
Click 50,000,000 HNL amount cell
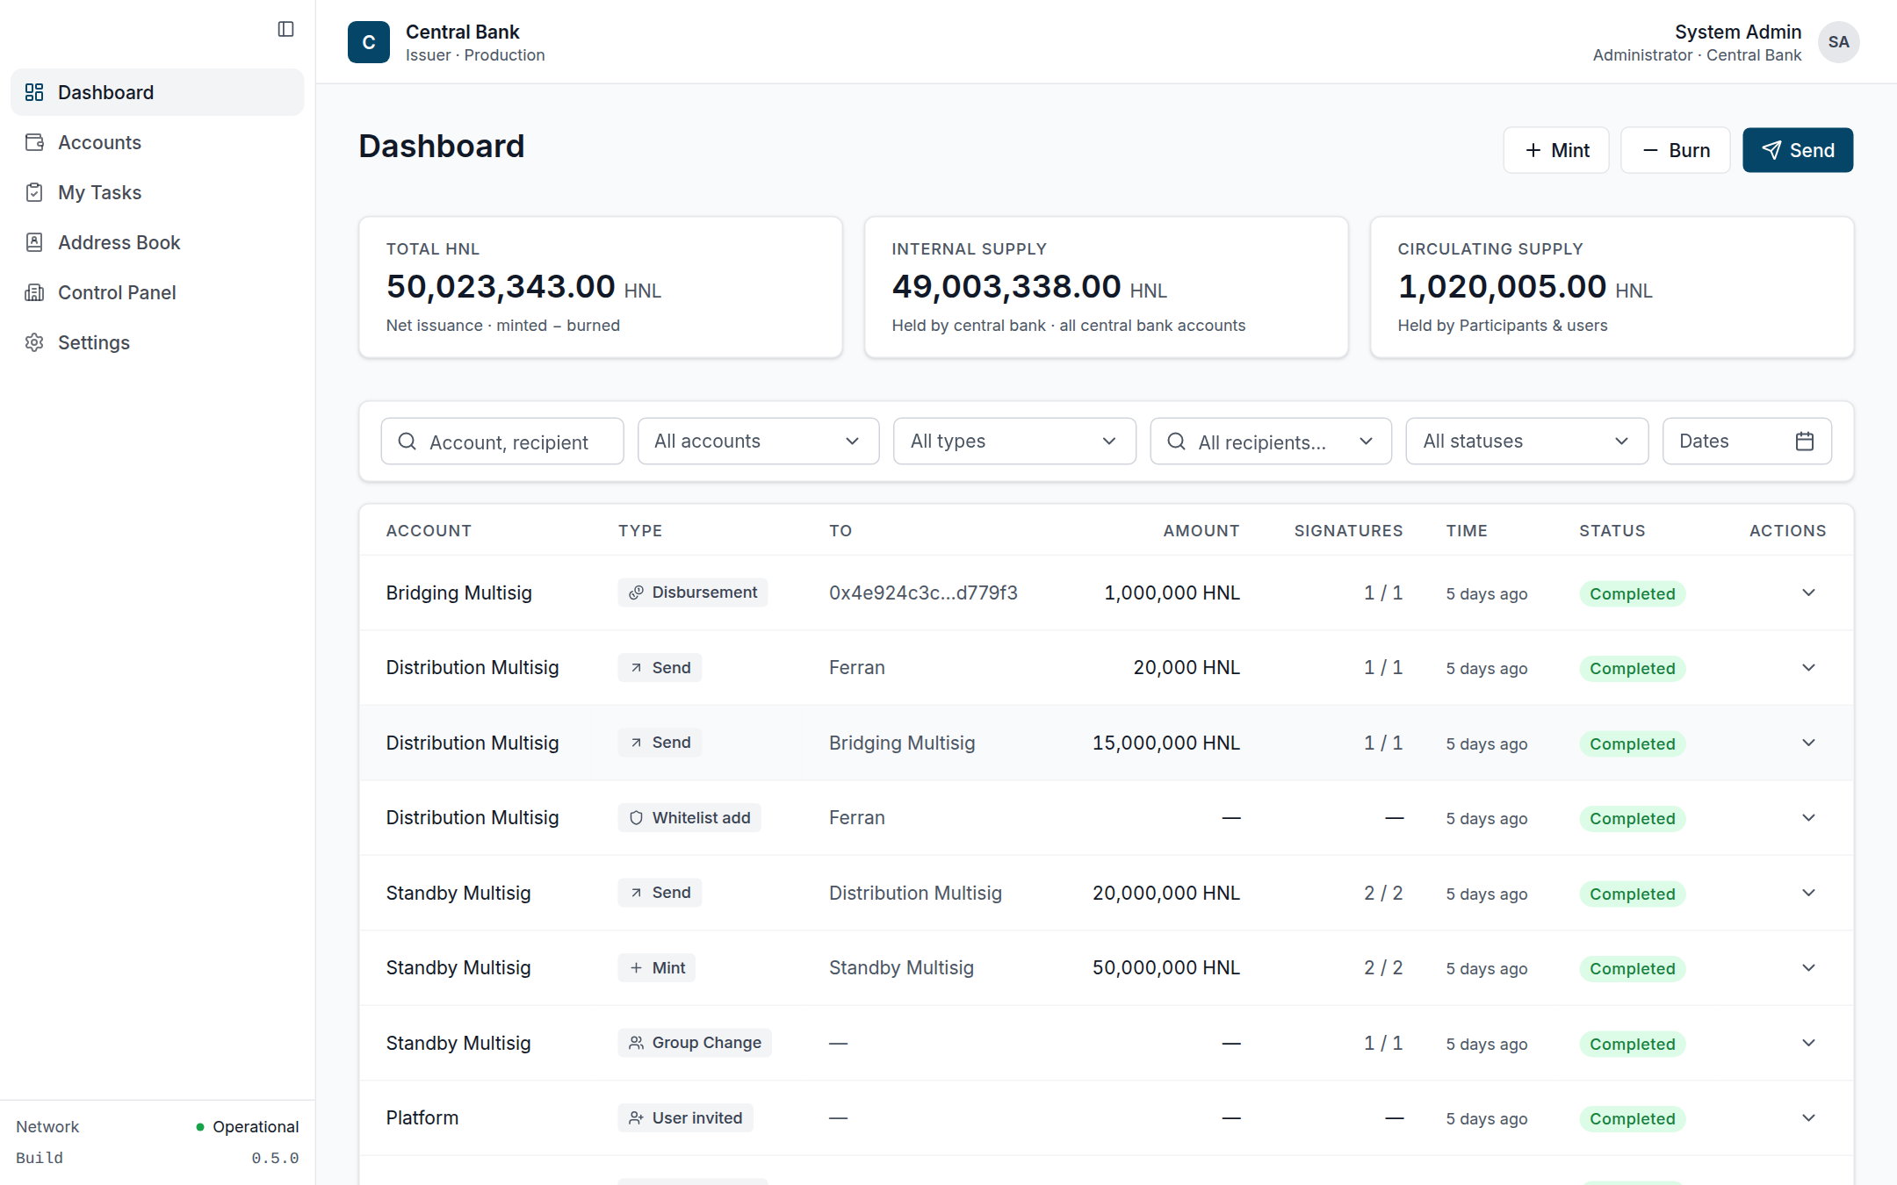[1166, 967]
